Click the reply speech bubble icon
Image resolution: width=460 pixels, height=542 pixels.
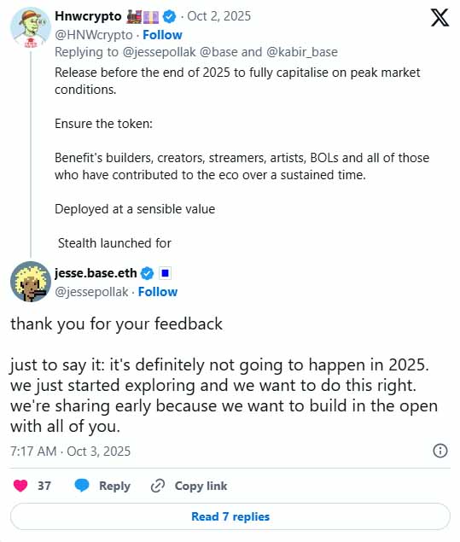[x=82, y=486]
